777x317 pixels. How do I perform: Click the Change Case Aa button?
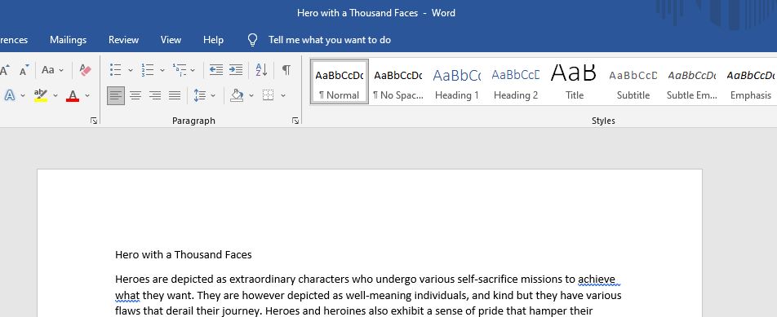pyautogui.click(x=48, y=70)
